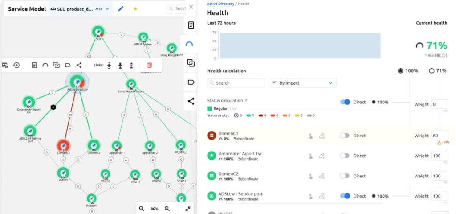Click the first Links arrow icon
The height and width of the screenshot is (214, 456).
pyautogui.click(x=109, y=65)
